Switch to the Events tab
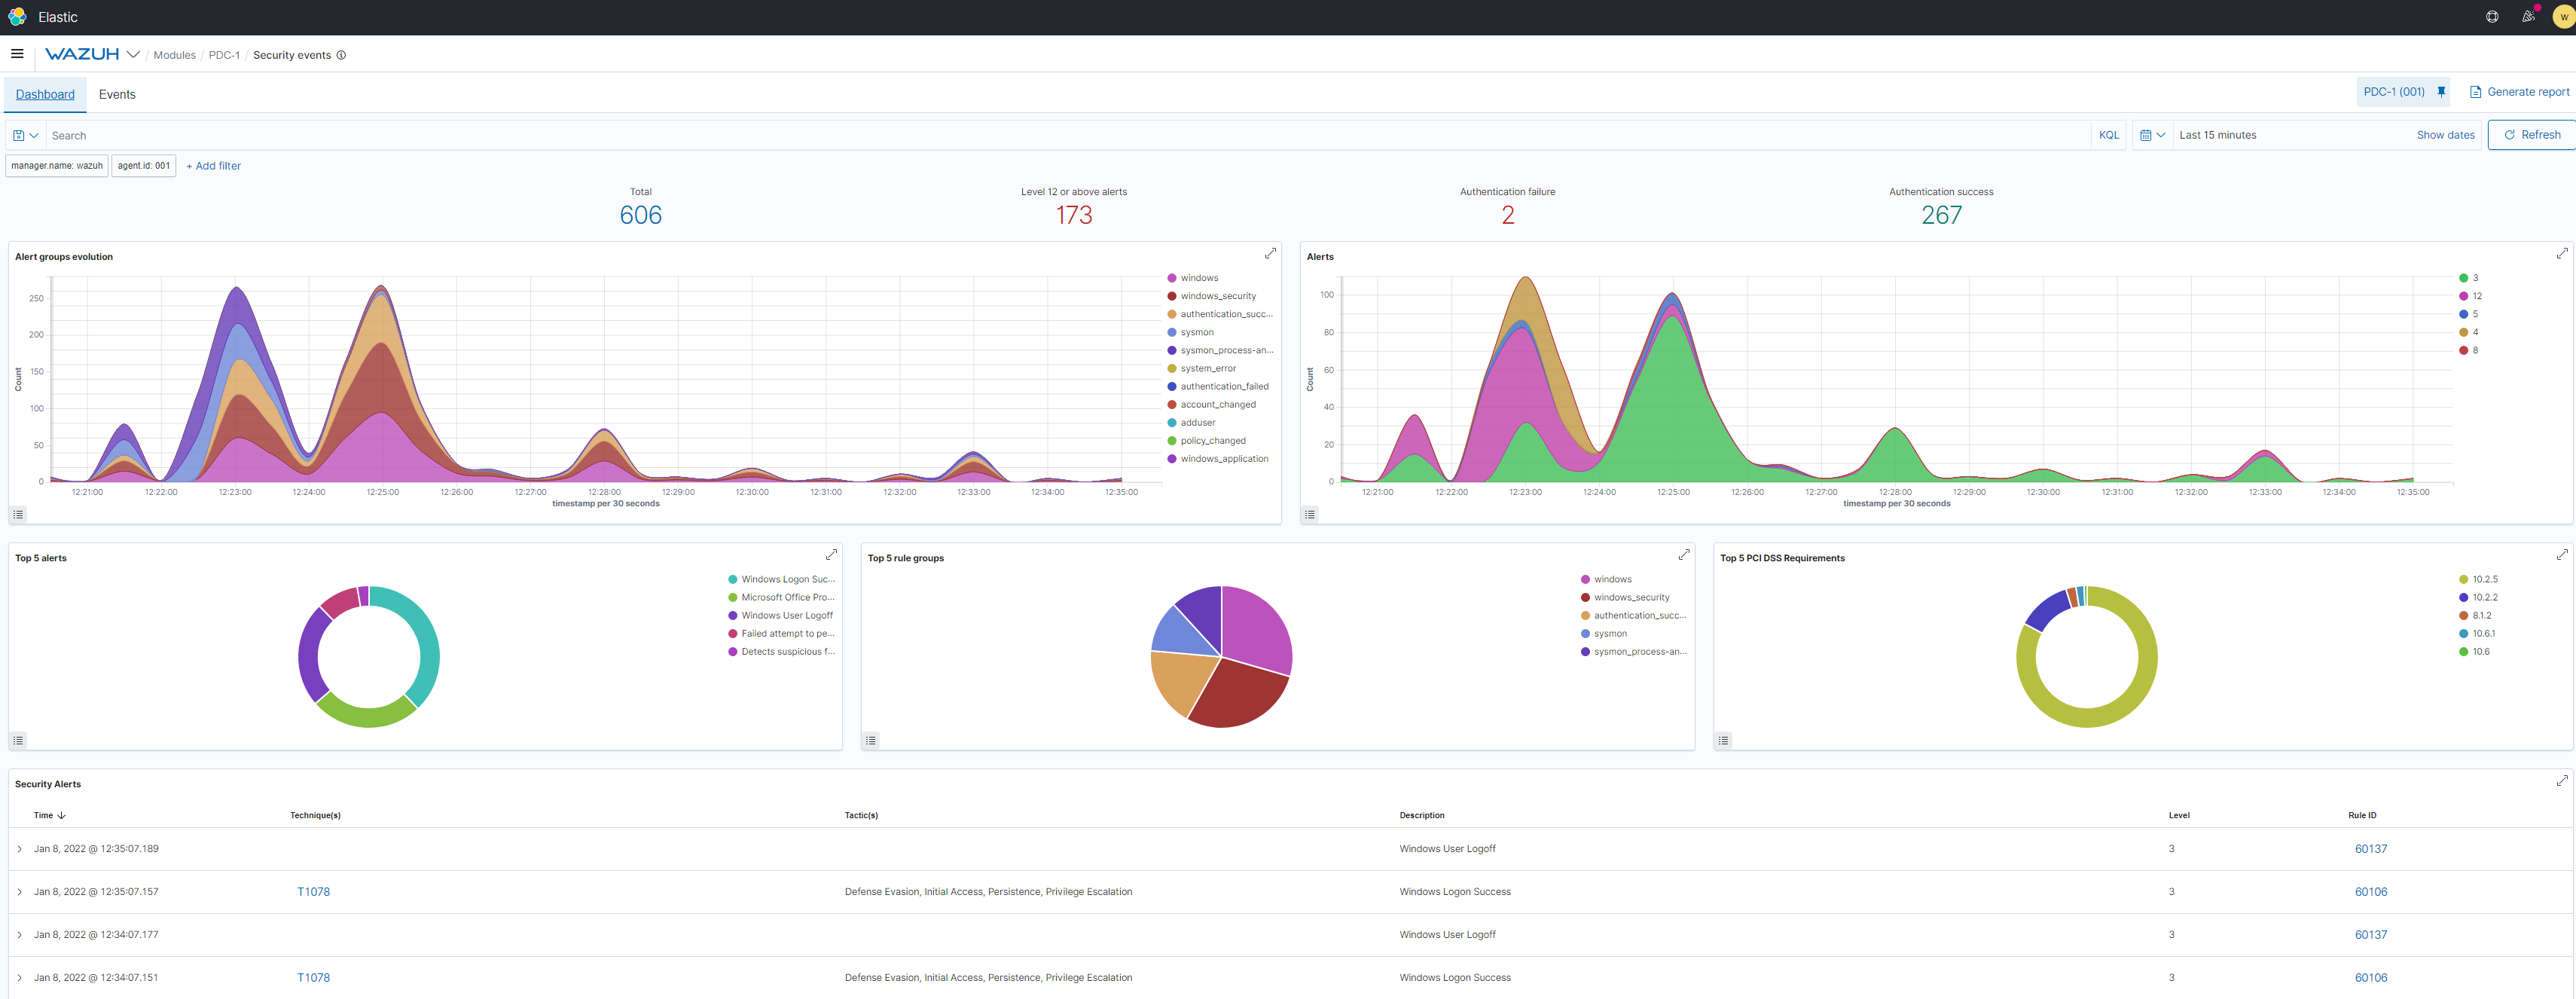Viewport: 2576px width, 999px height. 117,94
